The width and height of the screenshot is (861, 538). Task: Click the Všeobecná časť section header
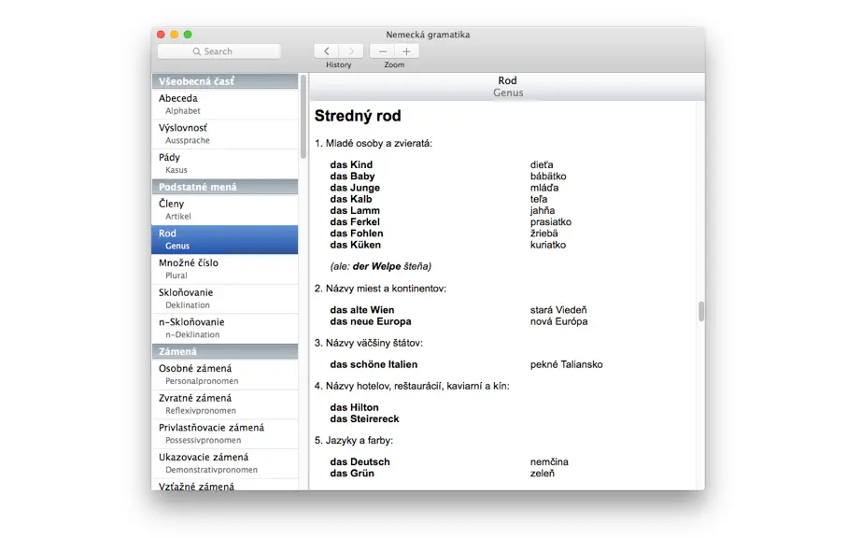click(x=225, y=80)
